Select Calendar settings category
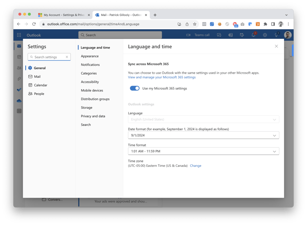This screenshot has height=225, width=307. [x=40, y=85]
